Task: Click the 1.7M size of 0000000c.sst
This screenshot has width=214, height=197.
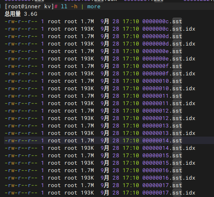Action: (87, 22)
